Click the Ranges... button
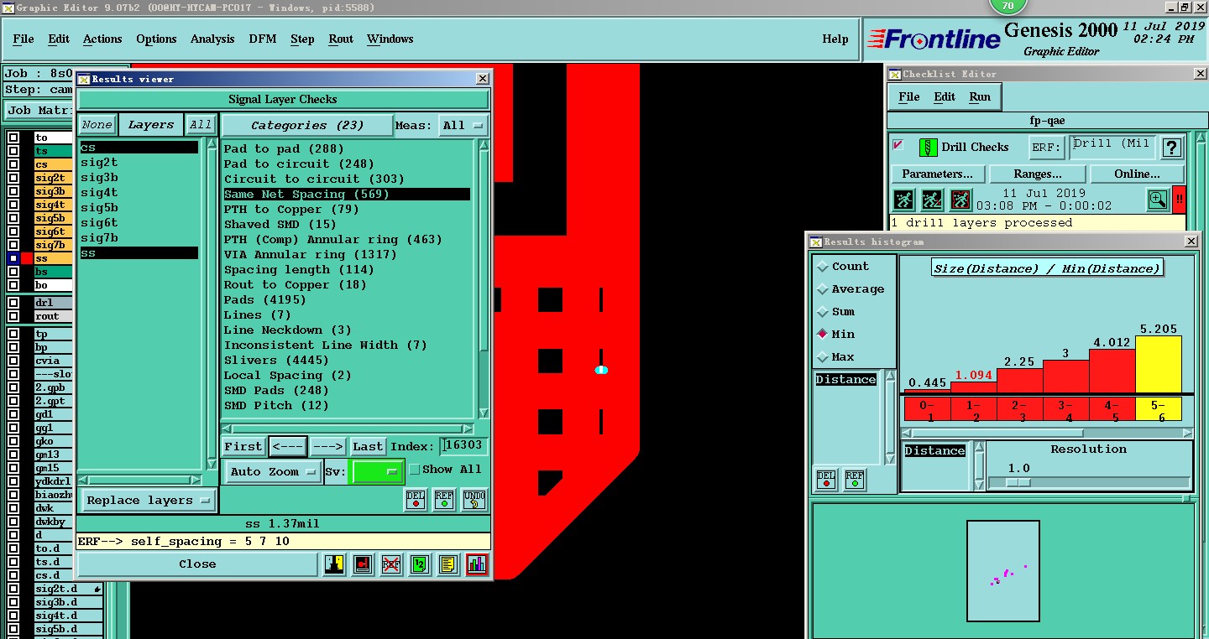Viewport: 1209px width, 639px height. tap(1038, 174)
